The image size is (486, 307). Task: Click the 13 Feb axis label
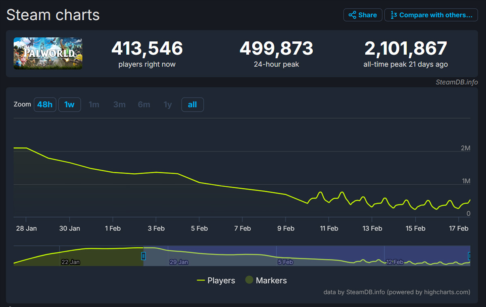(372, 228)
